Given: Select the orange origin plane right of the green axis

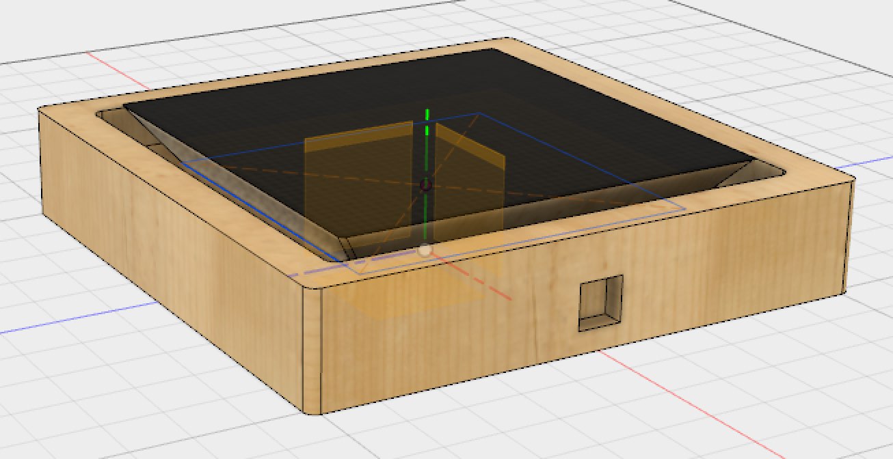Looking at the screenshot, I should pyautogui.click(x=470, y=181).
